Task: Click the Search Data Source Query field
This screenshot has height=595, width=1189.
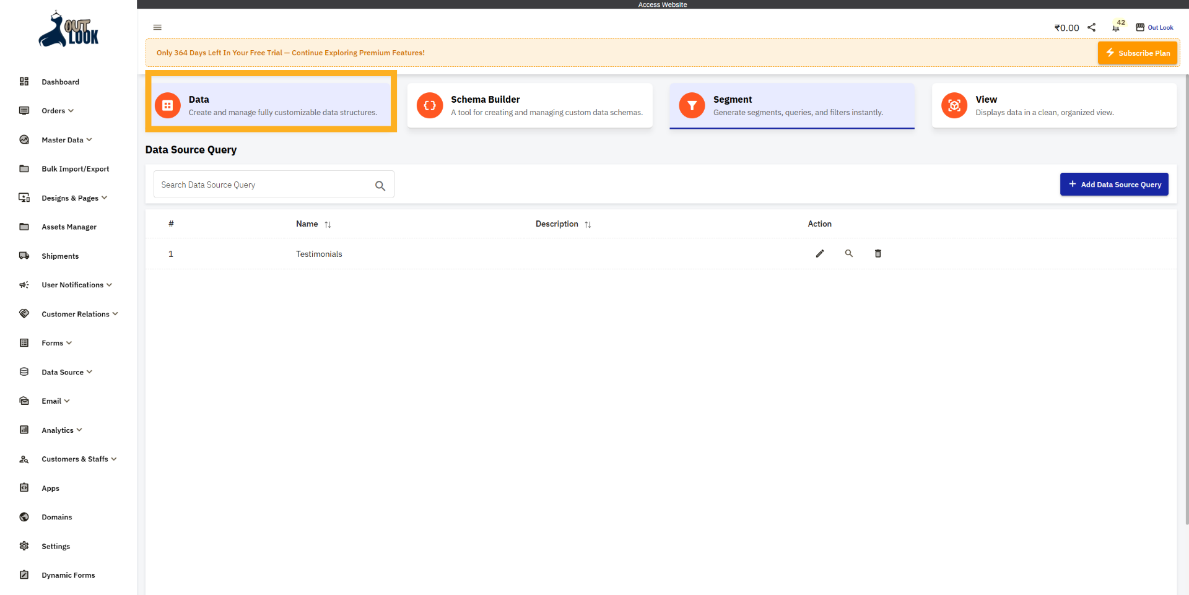Action: (260, 184)
